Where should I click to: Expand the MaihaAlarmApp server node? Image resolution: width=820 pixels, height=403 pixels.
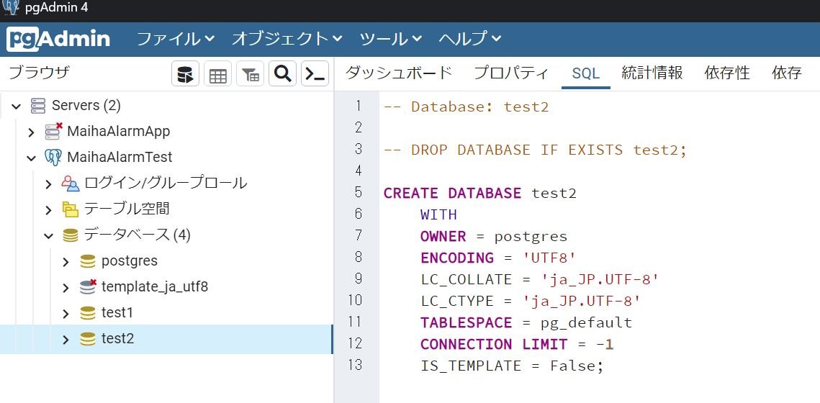click(x=32, y=132)
